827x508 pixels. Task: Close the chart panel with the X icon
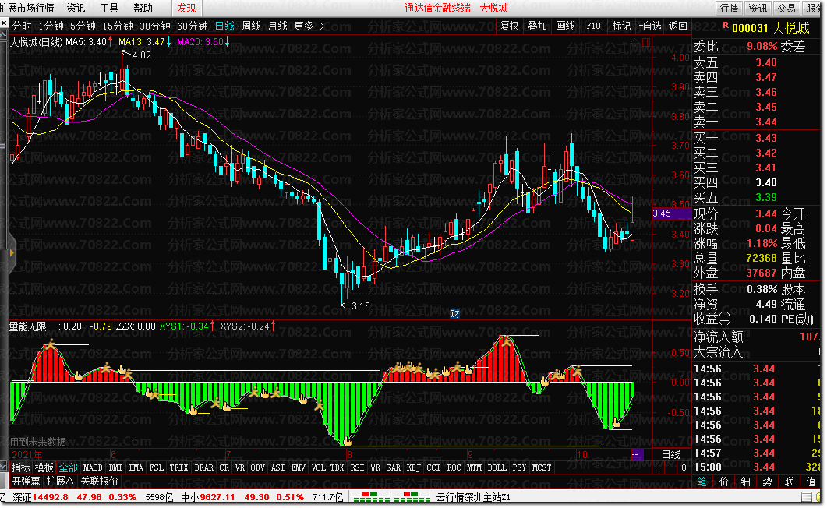point(4,23)
